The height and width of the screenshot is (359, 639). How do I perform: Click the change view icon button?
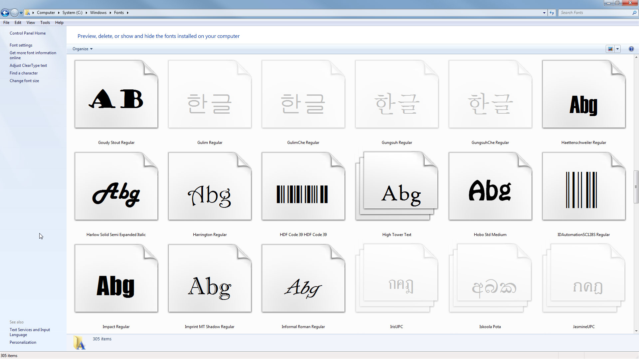610,49
